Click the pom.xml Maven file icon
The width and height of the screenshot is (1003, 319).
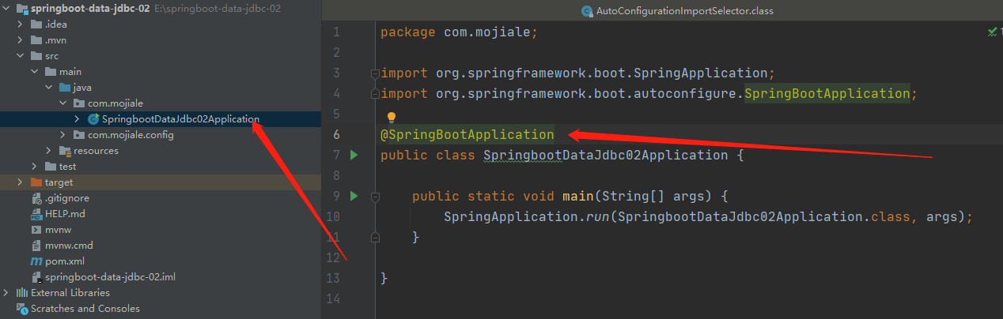click(36, 261)
